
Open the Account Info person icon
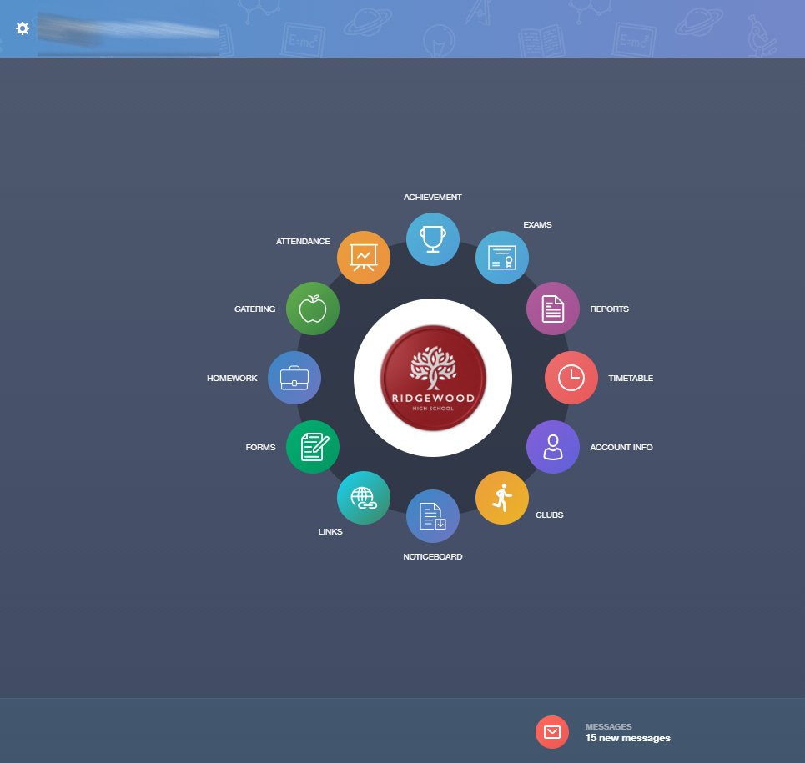(x=552, y=447)
